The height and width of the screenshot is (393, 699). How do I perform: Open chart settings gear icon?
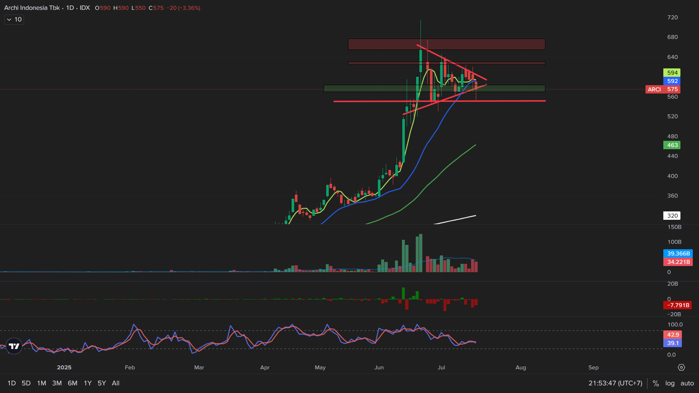(682, 368)
